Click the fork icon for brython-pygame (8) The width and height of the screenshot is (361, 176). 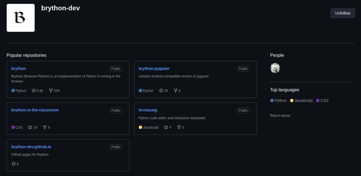(176, 91)
